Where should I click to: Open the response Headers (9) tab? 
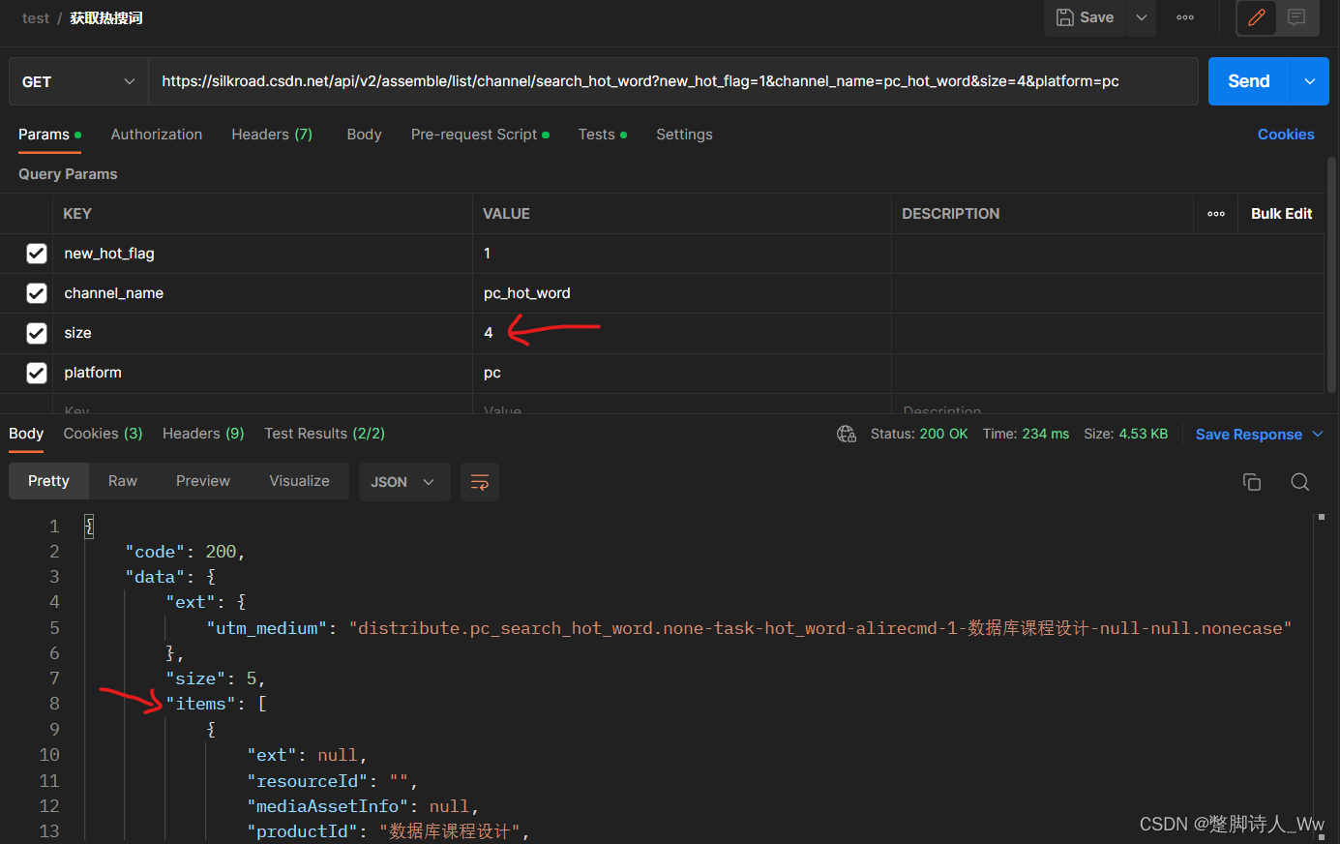[203, 434]
